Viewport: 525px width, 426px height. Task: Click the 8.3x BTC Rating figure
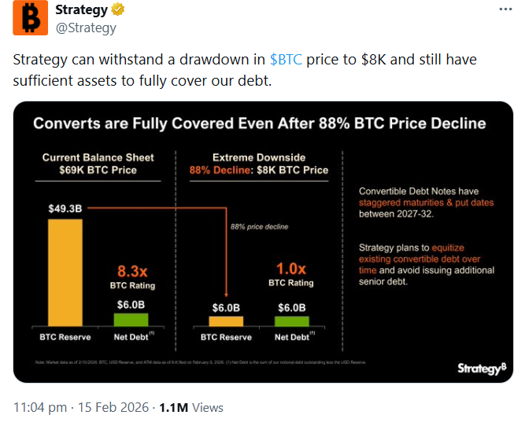click(131, 269)
